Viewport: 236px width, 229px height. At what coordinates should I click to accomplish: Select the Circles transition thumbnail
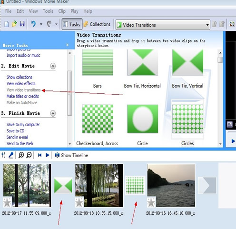(x=187, y=119)
